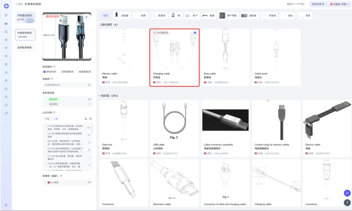
Task: Click the sidebar copyright C icon
Action: 6,80
